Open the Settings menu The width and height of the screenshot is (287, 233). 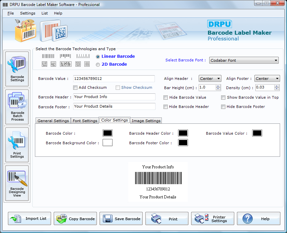(27, 13)
